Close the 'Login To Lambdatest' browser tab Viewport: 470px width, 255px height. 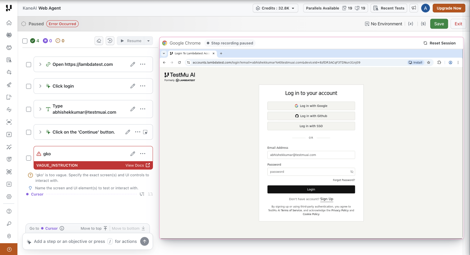[x=214, y=53]
